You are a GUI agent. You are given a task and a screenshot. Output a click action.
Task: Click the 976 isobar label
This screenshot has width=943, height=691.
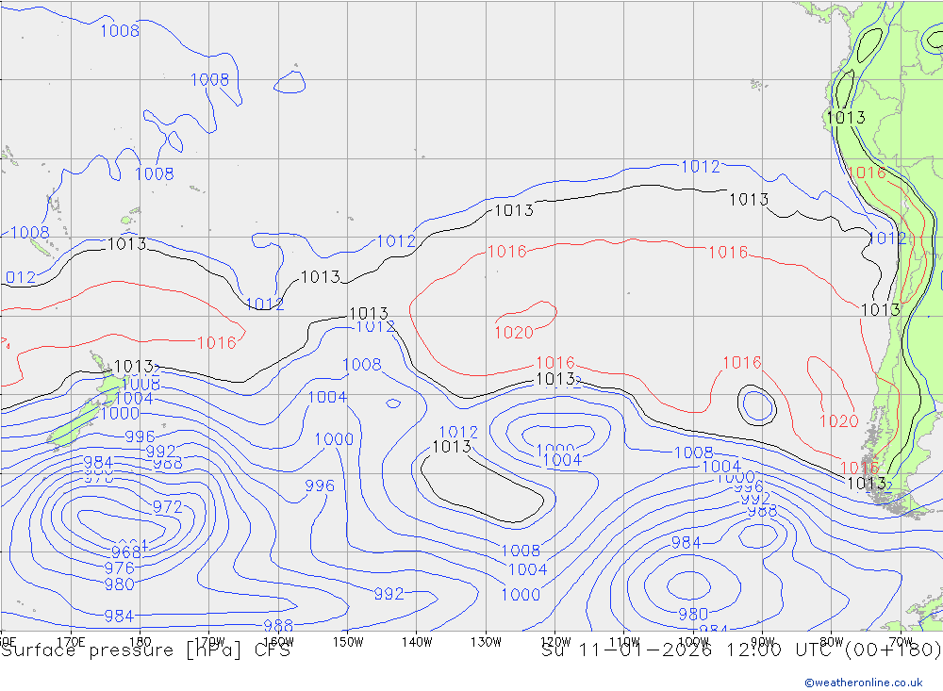[x=119, y=568]
